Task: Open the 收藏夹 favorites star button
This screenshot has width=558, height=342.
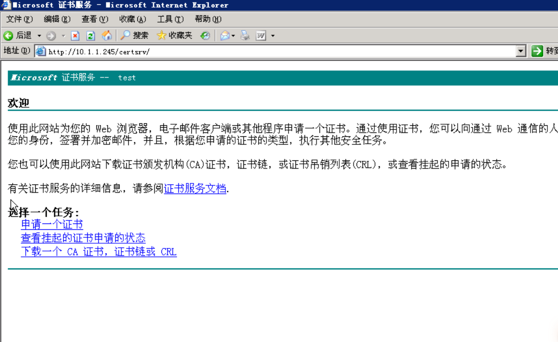Action: [x=174, y=35]
